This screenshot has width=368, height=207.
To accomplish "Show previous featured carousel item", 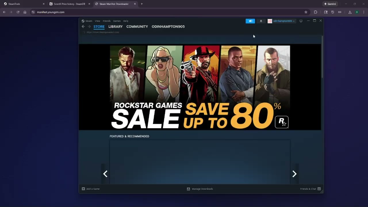I will 105,174.
